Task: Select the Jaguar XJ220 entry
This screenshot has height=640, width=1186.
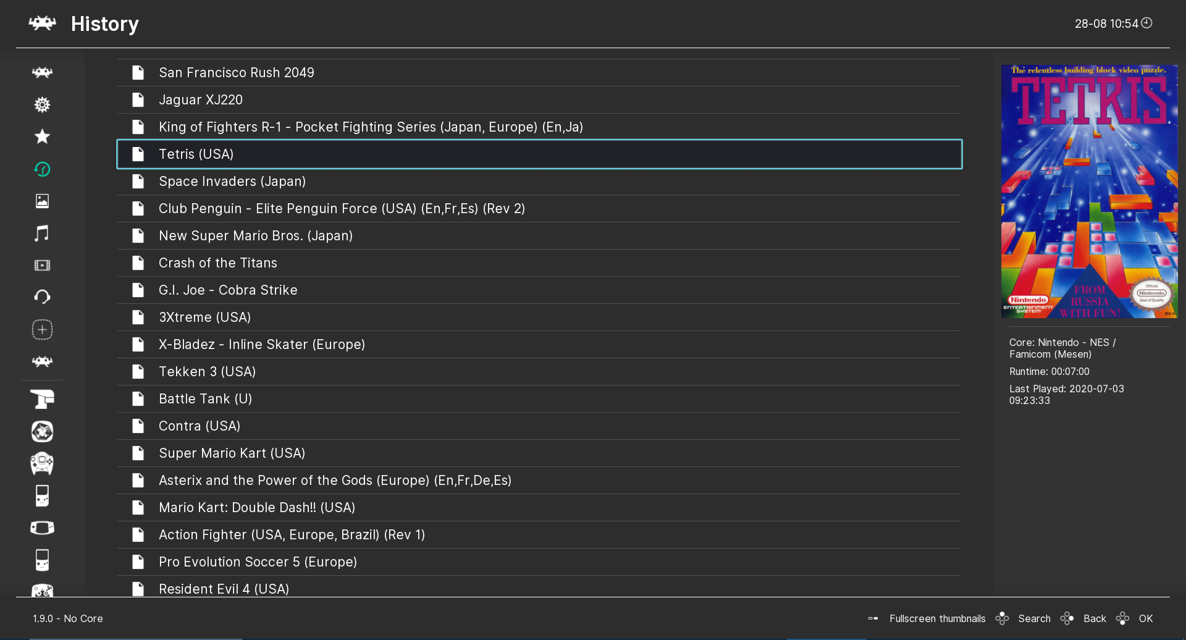Action: click(x=539, y=99)
